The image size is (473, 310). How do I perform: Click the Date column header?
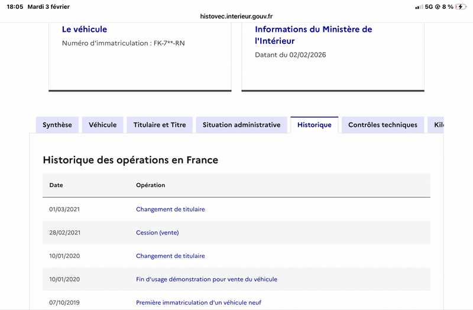56,185
